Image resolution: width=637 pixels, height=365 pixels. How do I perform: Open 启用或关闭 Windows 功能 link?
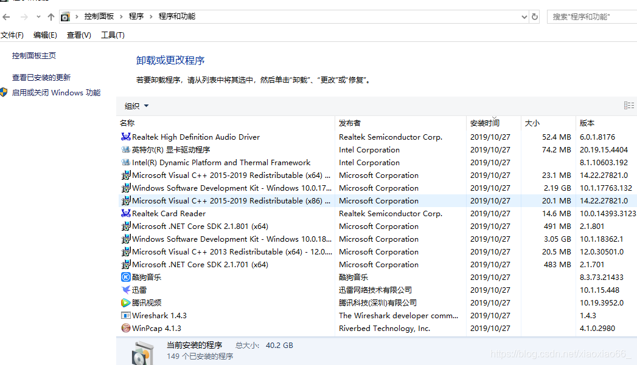56,92
